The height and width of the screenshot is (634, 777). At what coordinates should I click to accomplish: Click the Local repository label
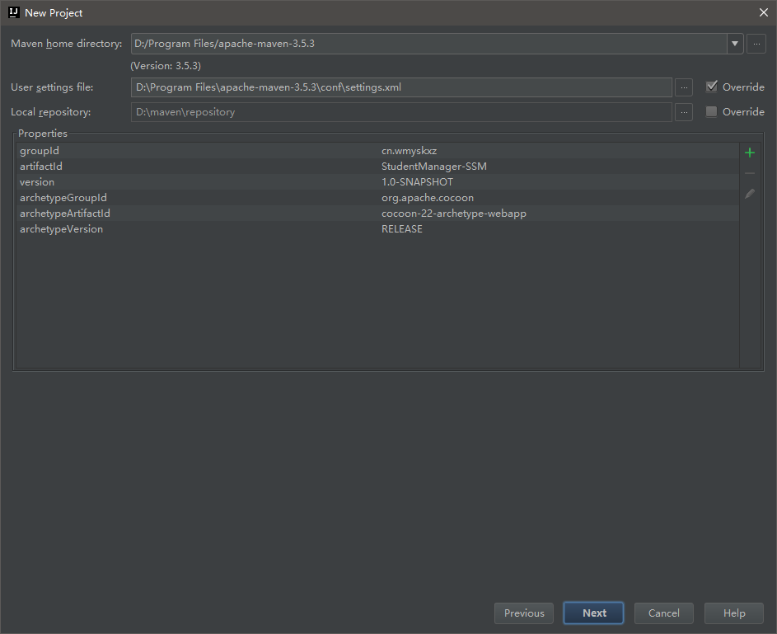50,112
